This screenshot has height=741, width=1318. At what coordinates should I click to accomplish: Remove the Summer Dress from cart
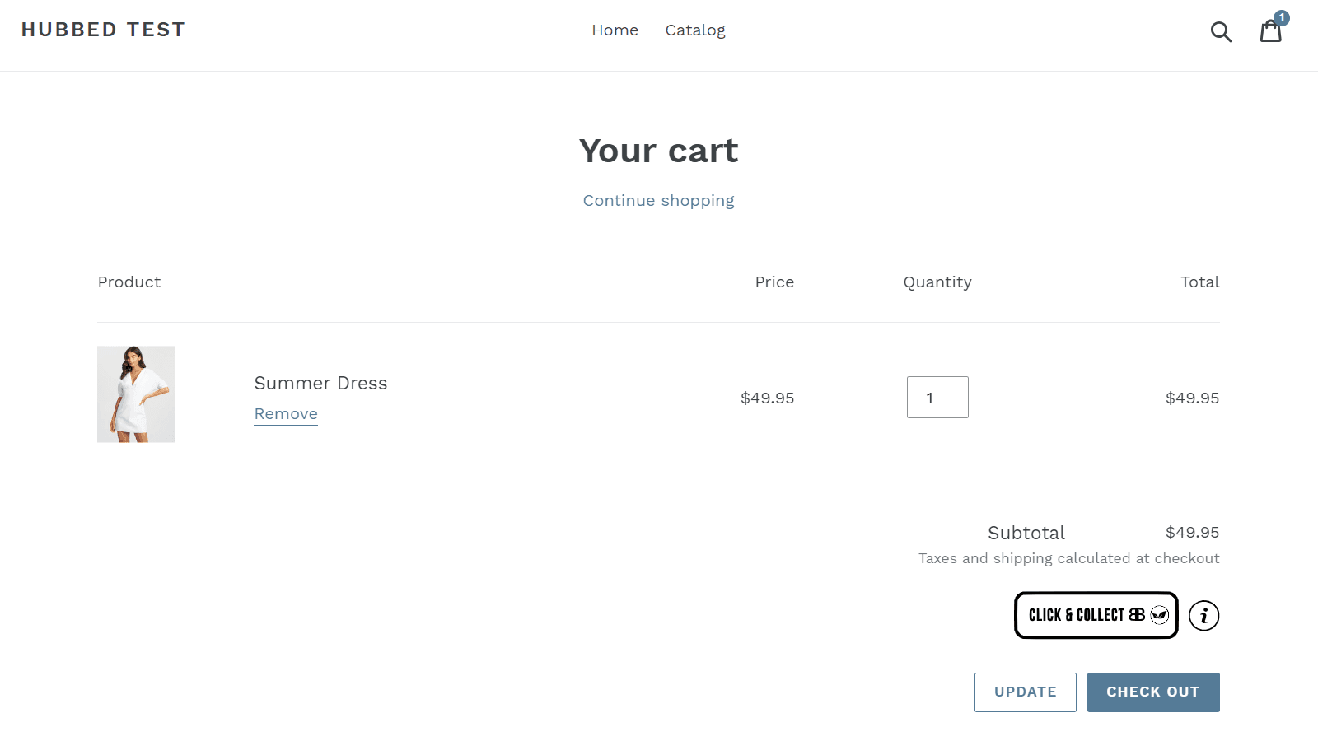(285, 413)
